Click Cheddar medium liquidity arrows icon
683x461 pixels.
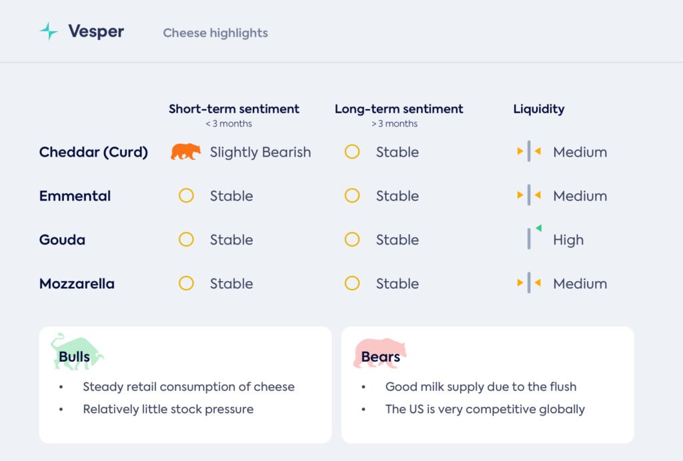[x=529, y=151]
